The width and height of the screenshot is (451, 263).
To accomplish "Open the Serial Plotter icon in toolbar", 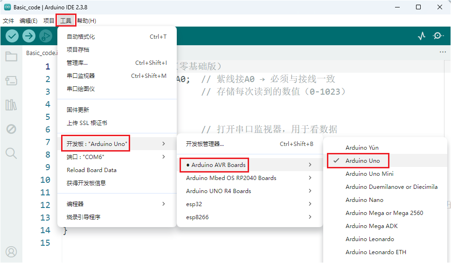I will [422, 36].
